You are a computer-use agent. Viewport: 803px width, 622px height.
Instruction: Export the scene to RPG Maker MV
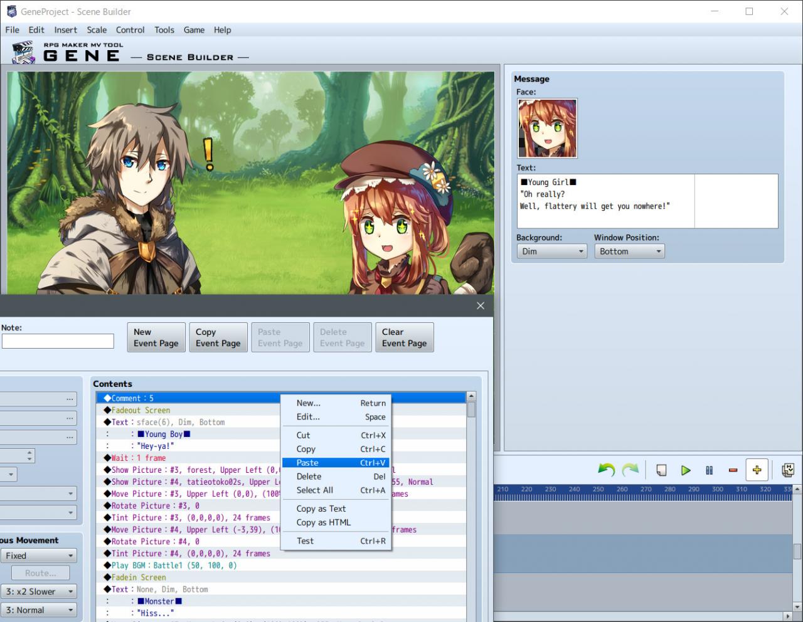pyautogui.click(x=788, y=469)
